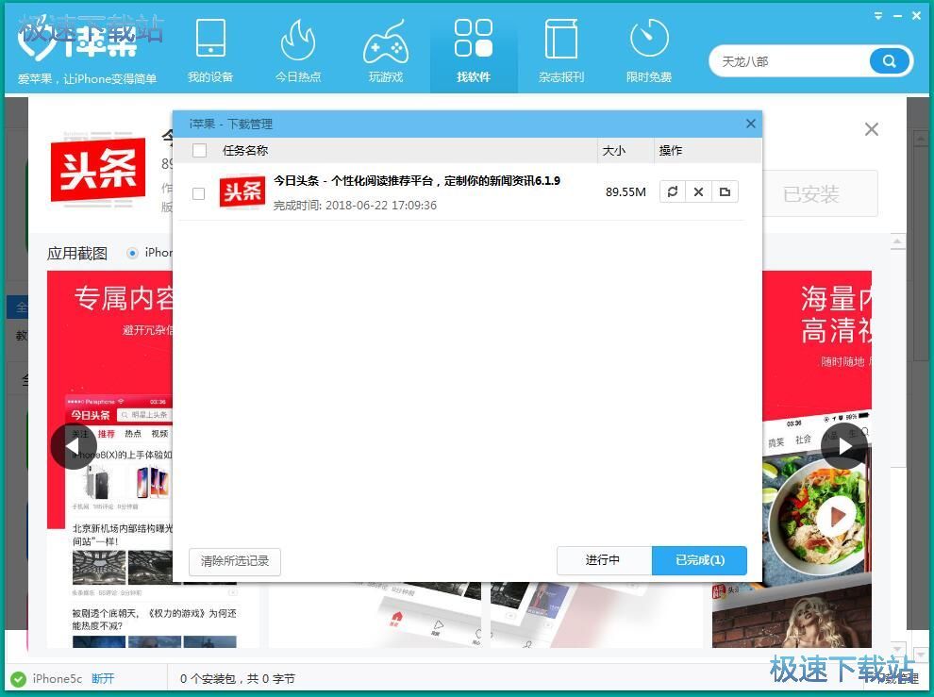Open the 杂志报刊 magazine tab
This screenshot has height=697, width=934.
tap(561, 51)
